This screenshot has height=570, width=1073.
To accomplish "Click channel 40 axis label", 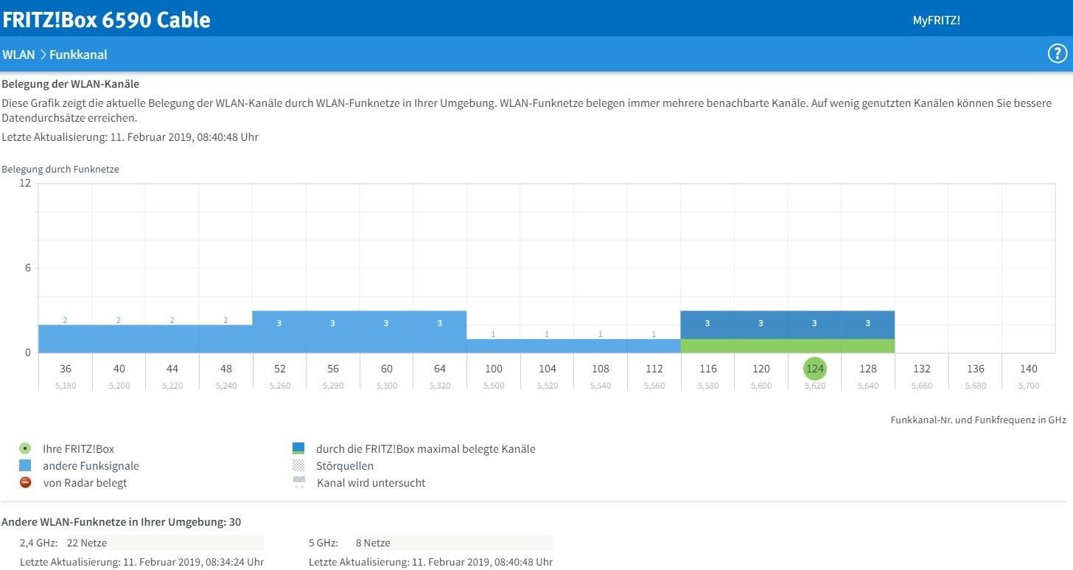I will coord(119,369).
